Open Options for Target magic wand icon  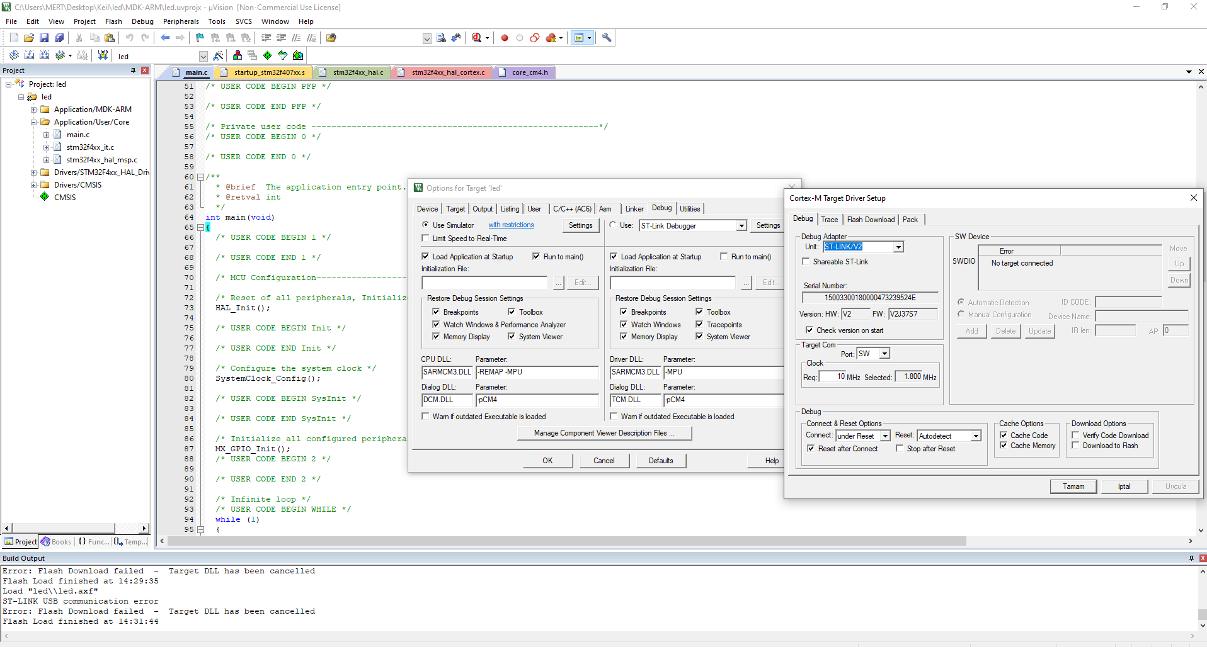tap(218, 56)
